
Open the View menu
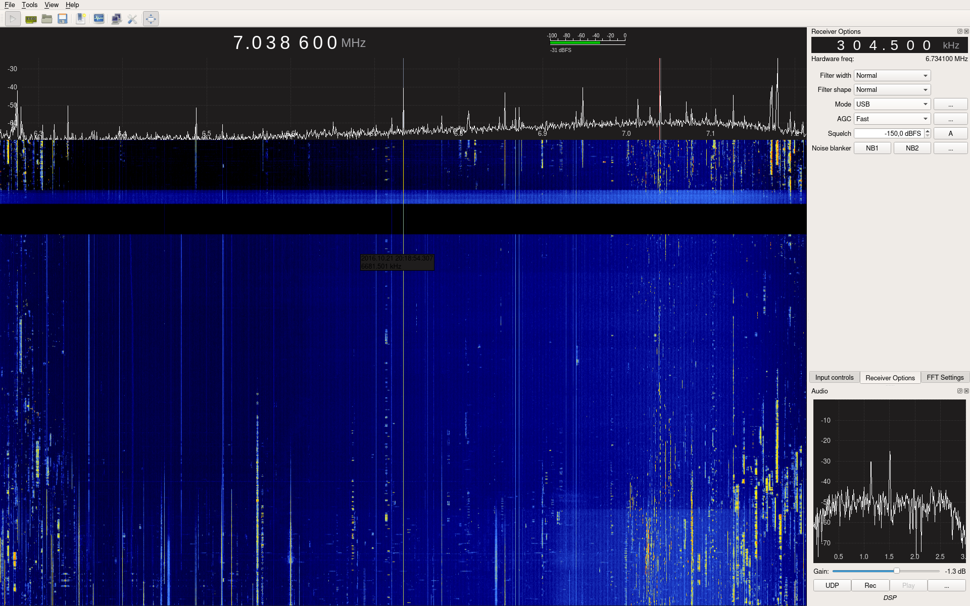52,5
